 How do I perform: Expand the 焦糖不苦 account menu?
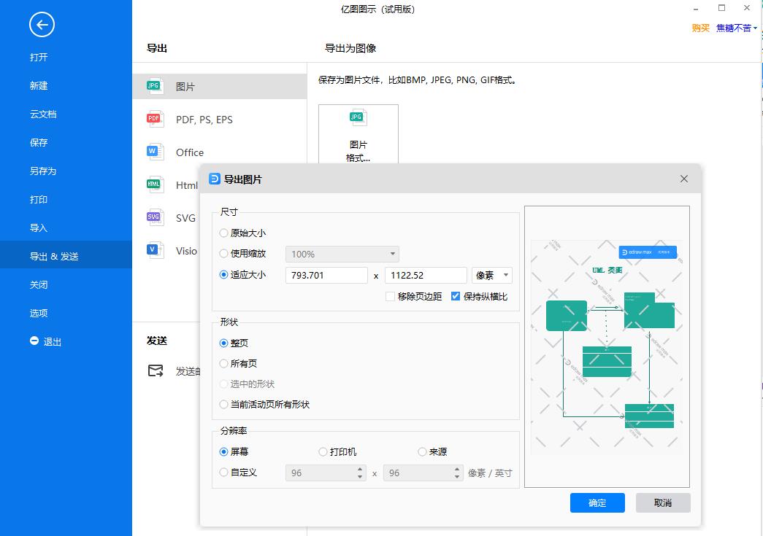tap(734, 28)
